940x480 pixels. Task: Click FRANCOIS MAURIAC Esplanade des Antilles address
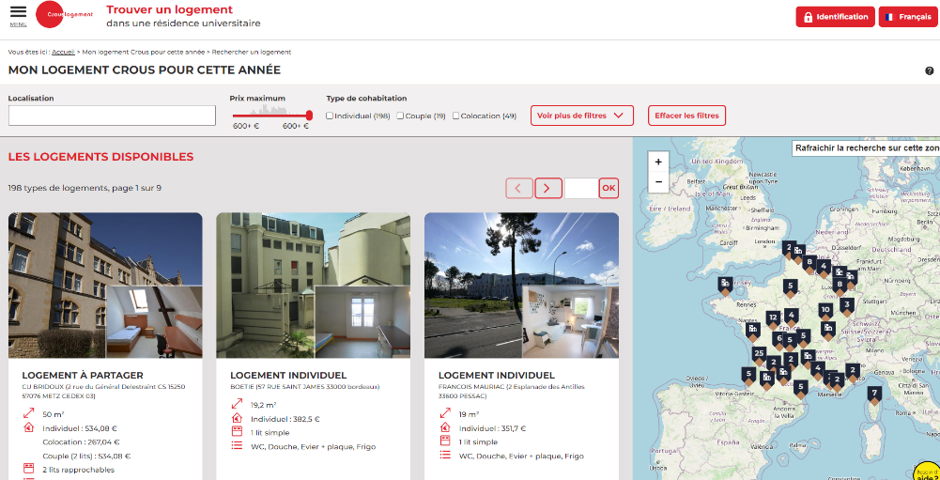512,391
